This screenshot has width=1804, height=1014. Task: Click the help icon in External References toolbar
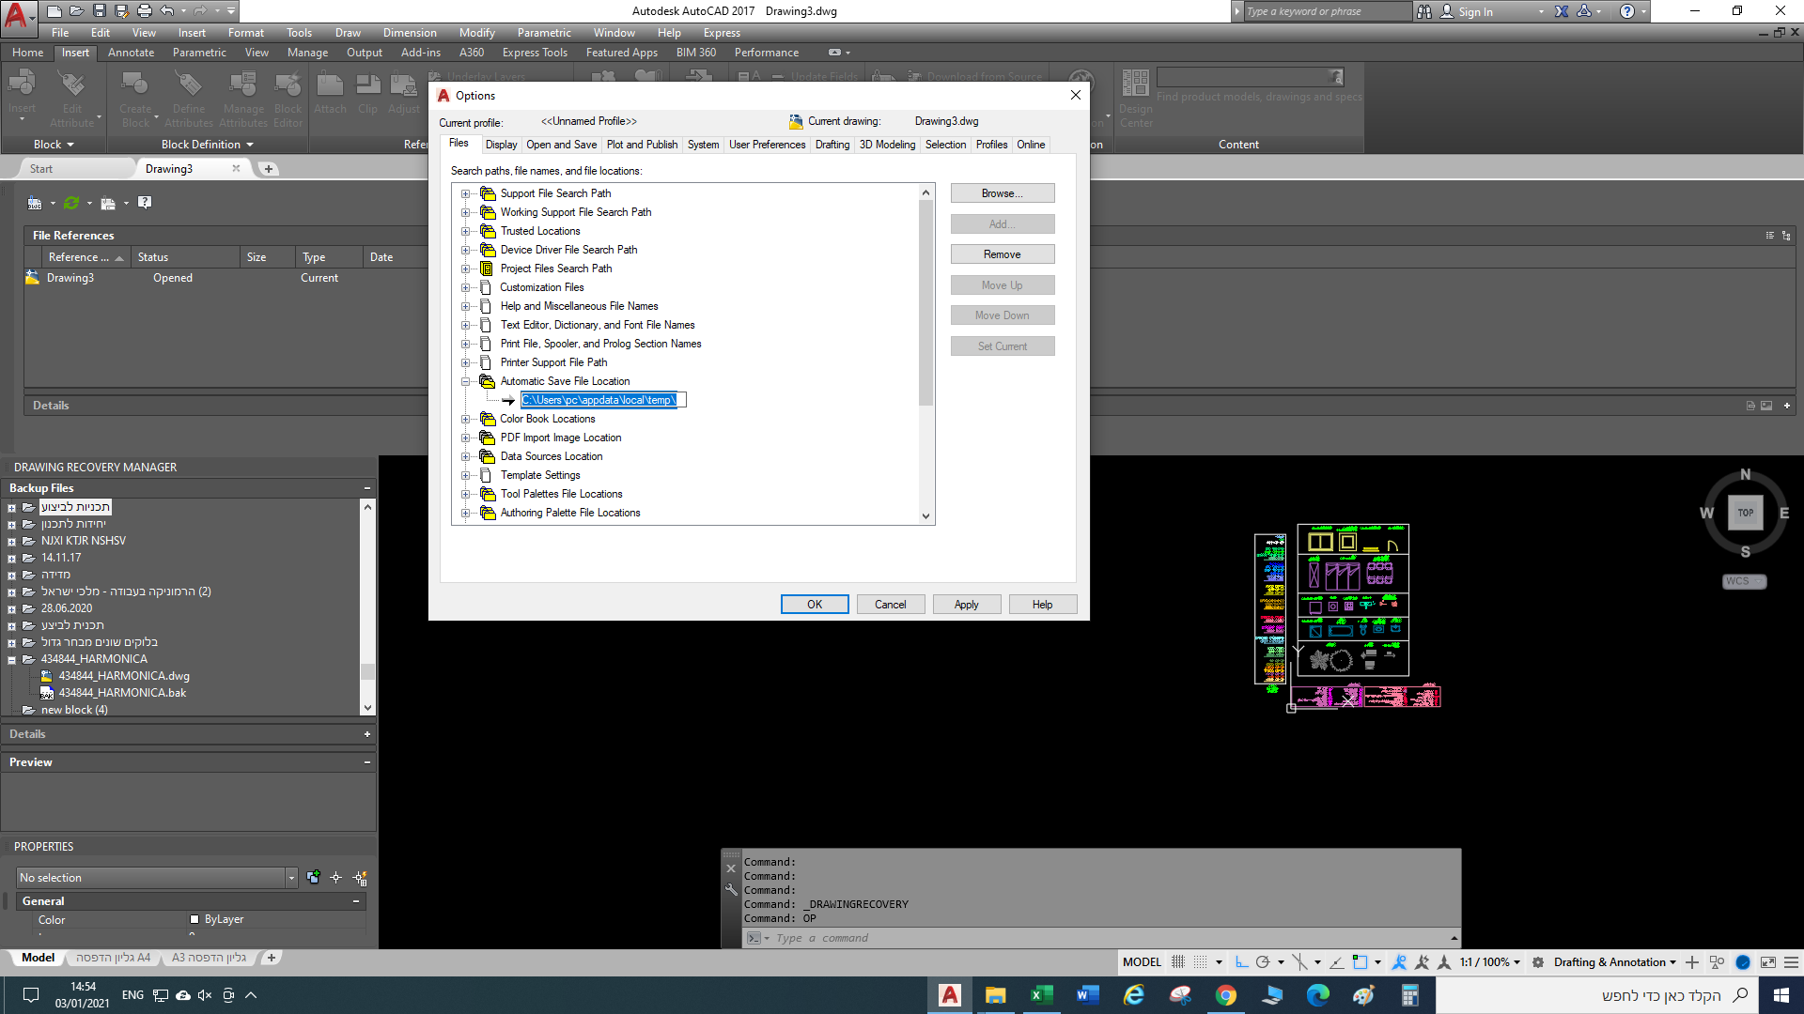[x=145, y=203]
